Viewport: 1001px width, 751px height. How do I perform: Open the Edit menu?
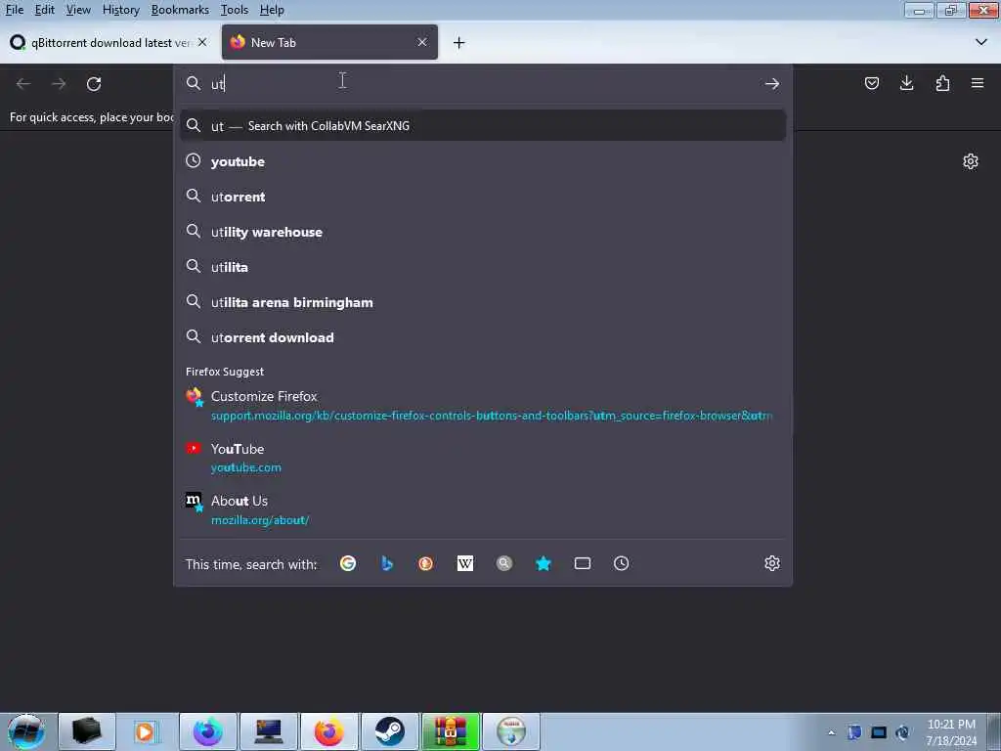[x=45, y=10]
